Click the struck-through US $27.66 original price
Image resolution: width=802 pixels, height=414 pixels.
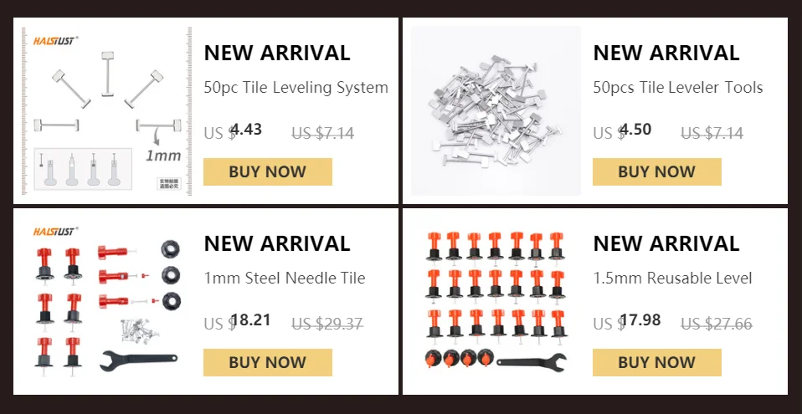coord(716,324)
